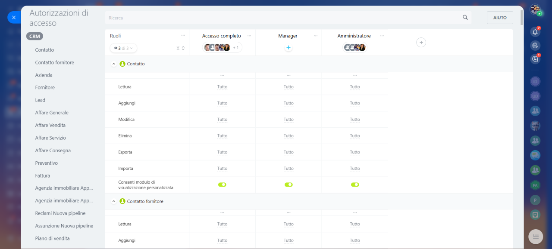Select Affare Consegna in the left menu

(x=53, y=151)
